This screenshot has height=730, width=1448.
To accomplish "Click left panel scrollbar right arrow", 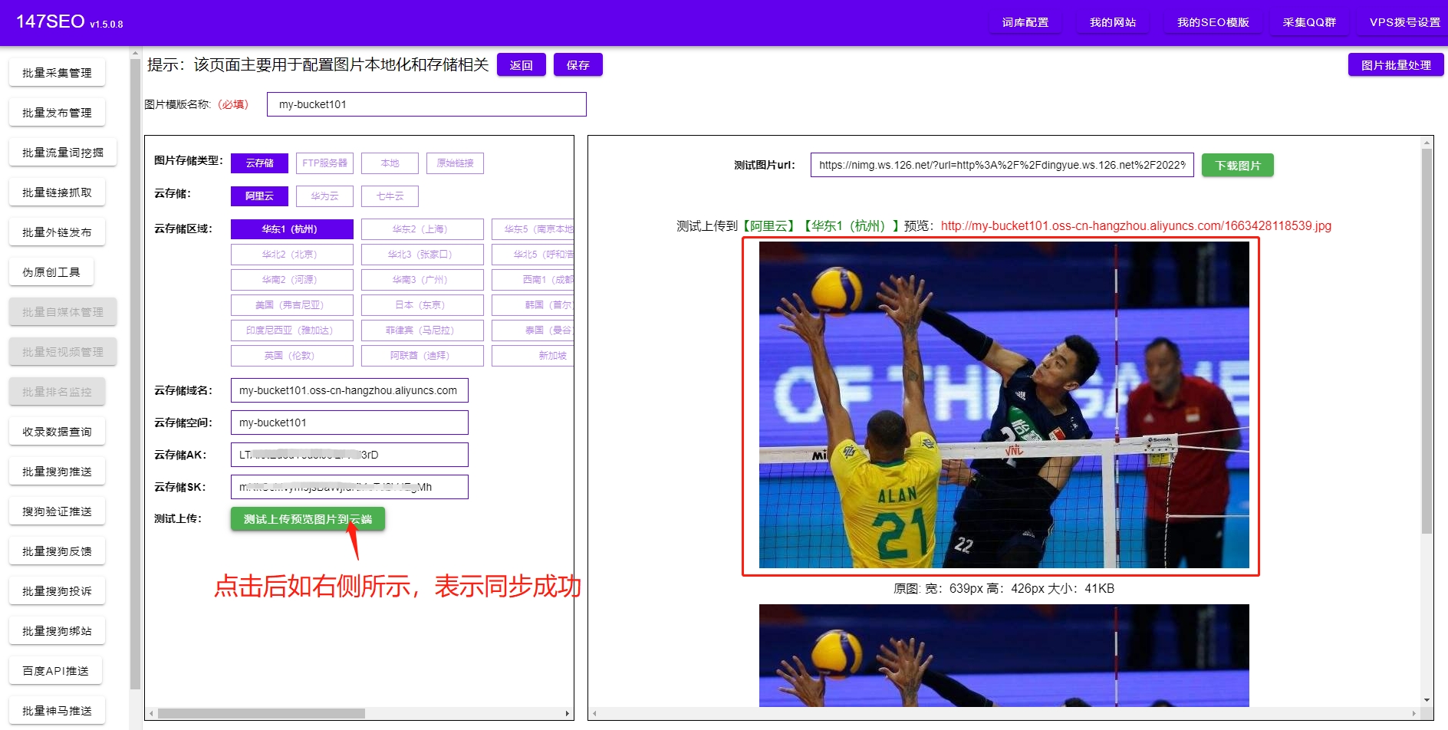I will pyautogui.click(x=568, y=714).
